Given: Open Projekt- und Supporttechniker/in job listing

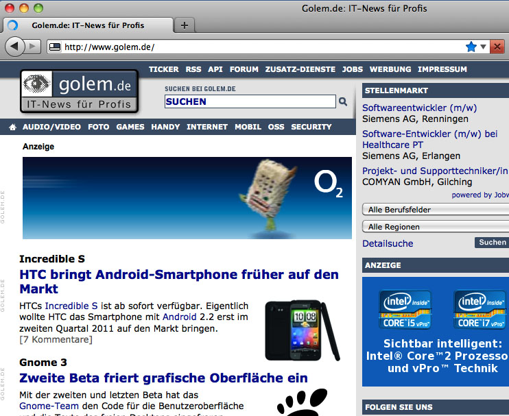Looking at the screenshot, I should coord(435,171).
